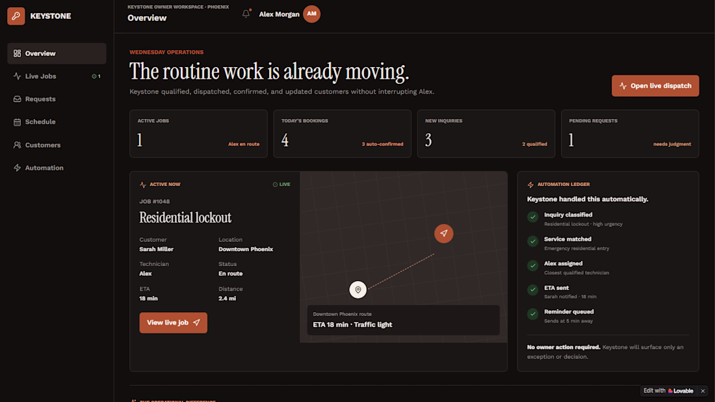The image size is (715, 402).
Task: Click the ETA sent checkmark icon
Action: [x=532, y=289]
